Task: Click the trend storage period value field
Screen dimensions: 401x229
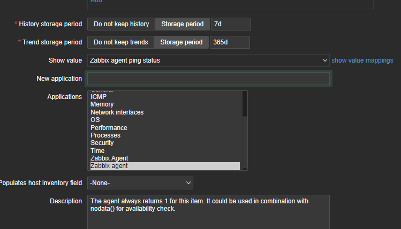Action: [x=230, y=42]
